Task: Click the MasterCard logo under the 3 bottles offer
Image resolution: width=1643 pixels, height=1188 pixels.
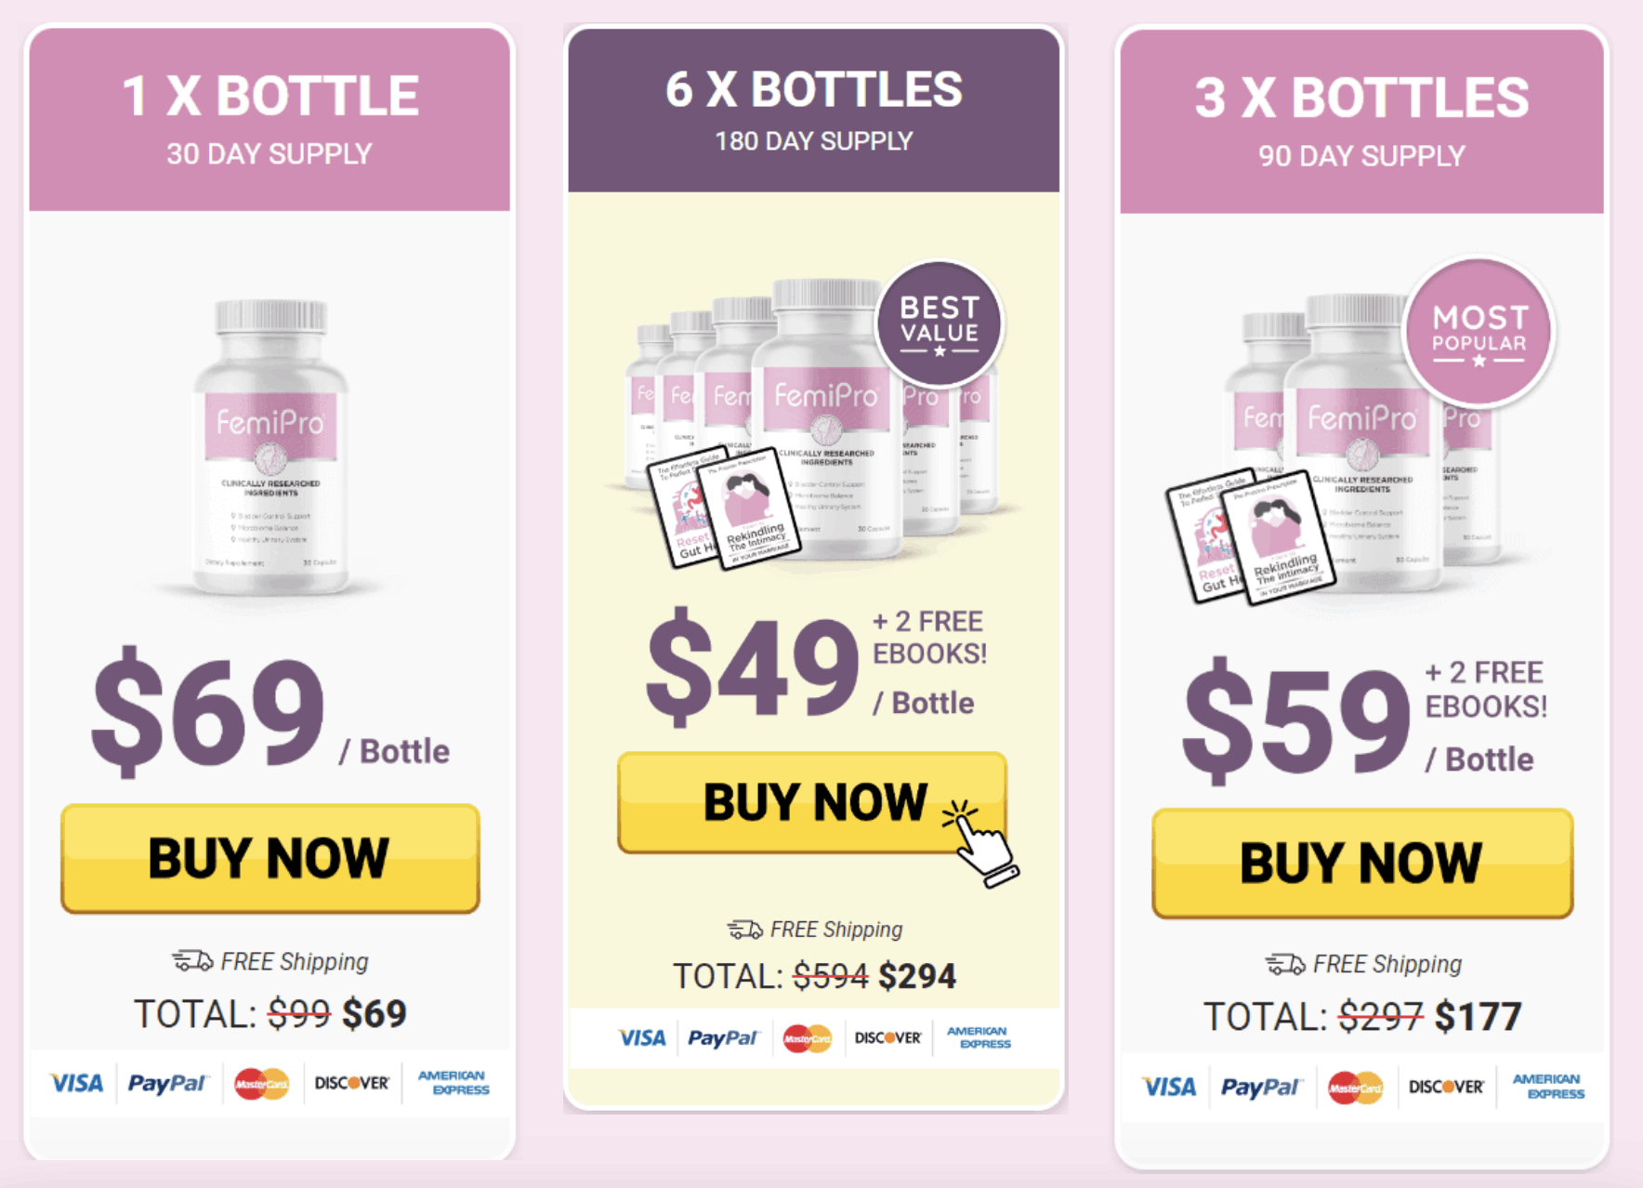Action: click(x=1356, y=1087)
